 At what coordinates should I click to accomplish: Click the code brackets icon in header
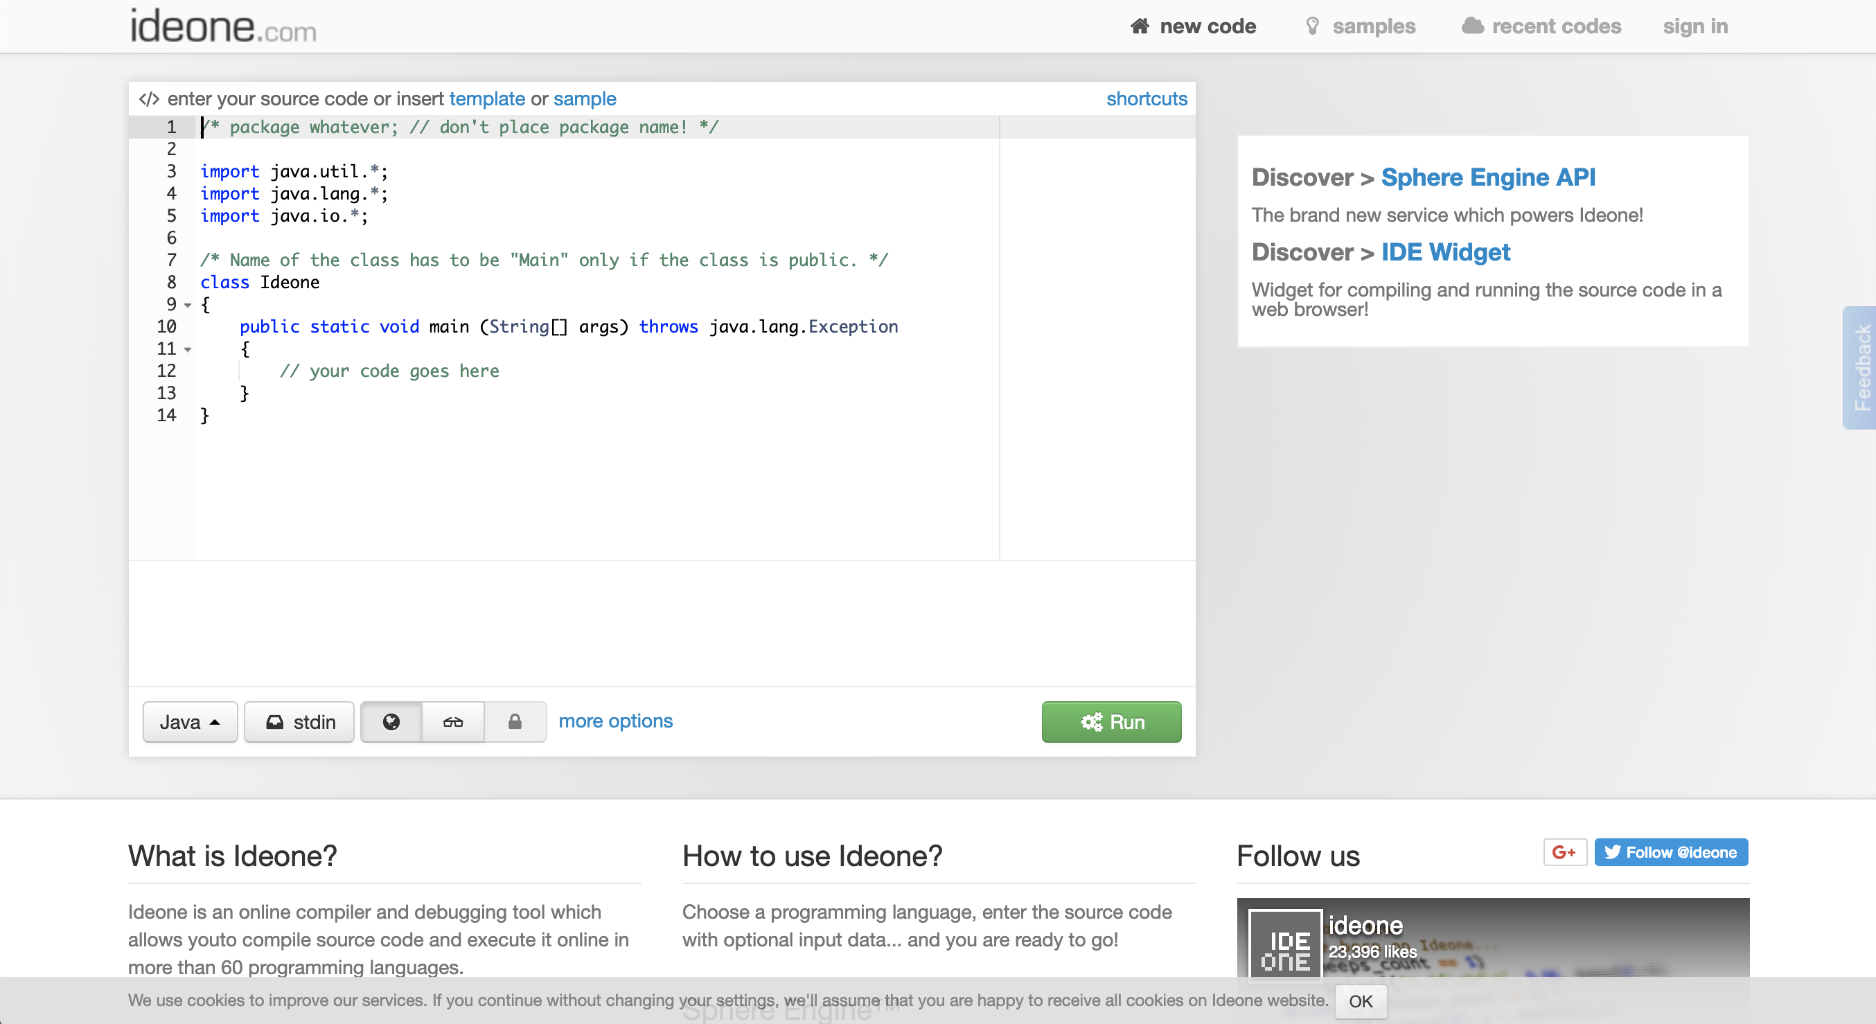click(148, 99)
